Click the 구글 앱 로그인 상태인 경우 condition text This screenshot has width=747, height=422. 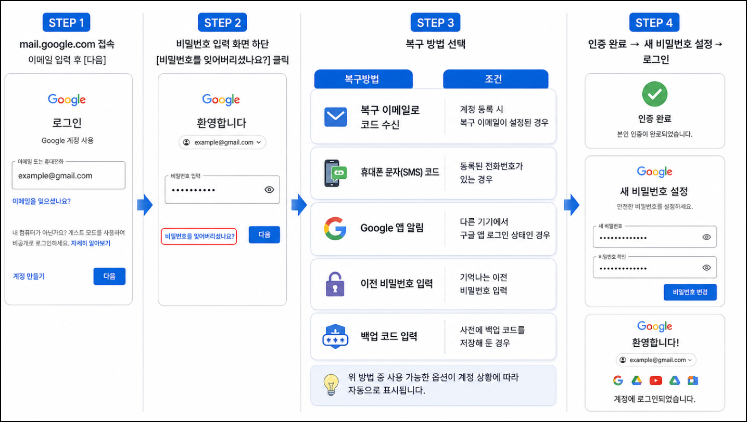pos(505,234)
